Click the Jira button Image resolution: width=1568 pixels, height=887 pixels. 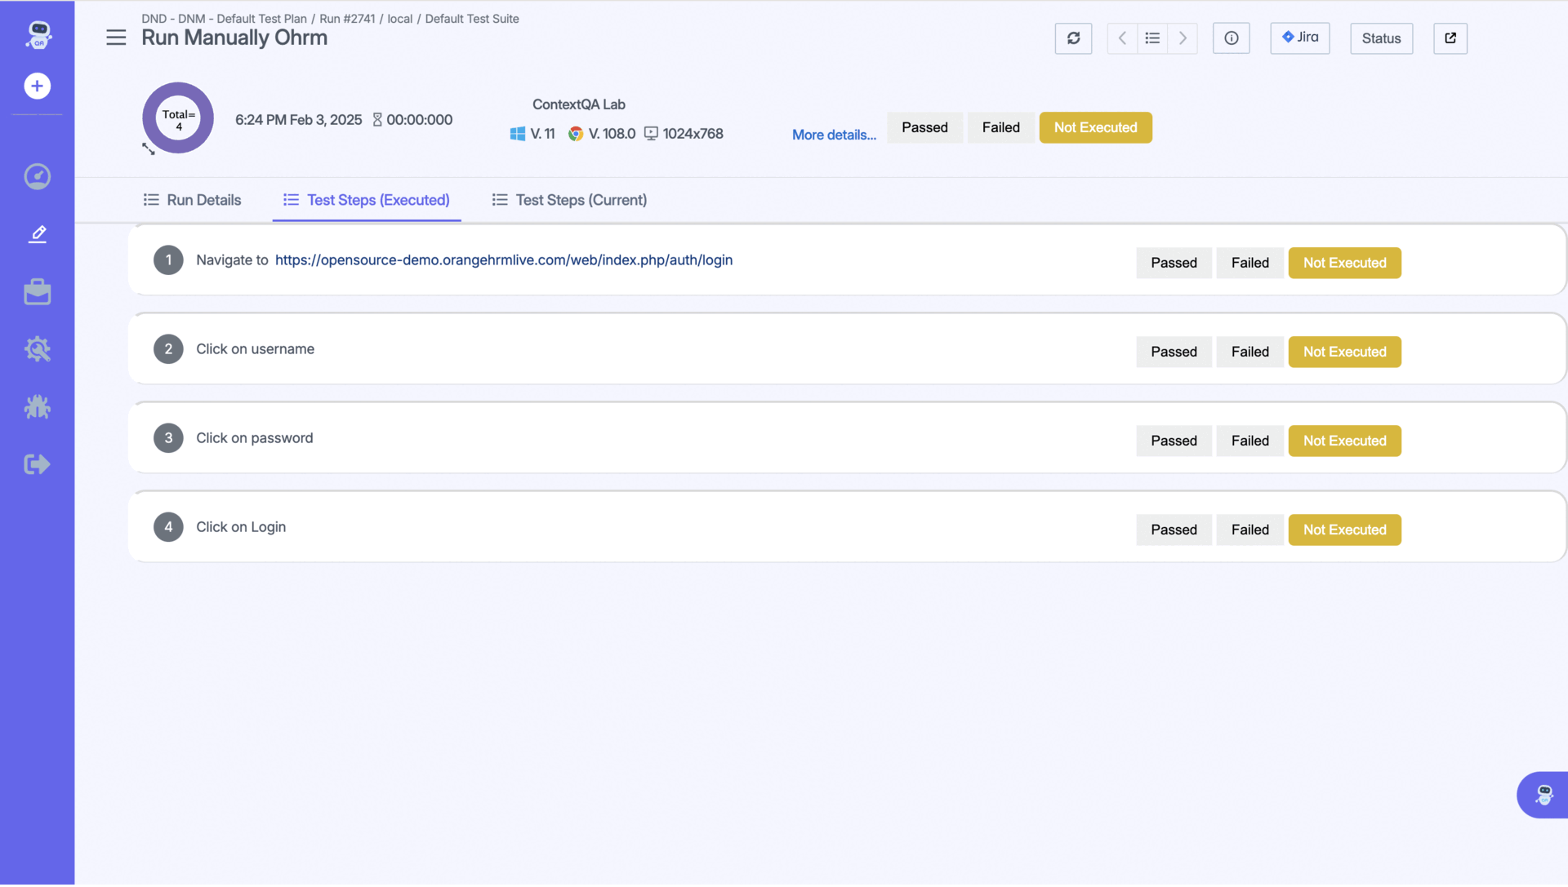1299,38
